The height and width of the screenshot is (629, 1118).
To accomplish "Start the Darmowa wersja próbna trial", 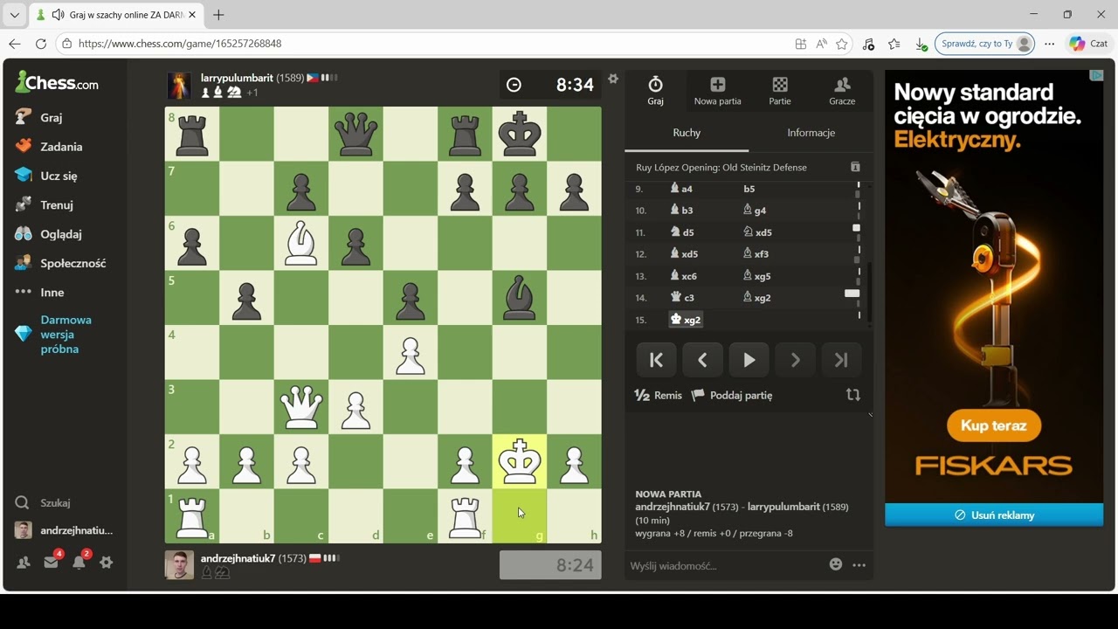I will [x=56, y=335].
